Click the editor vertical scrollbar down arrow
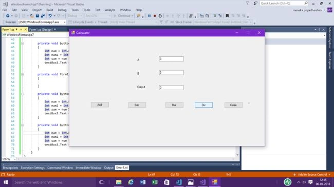 [x=237, y=155]
